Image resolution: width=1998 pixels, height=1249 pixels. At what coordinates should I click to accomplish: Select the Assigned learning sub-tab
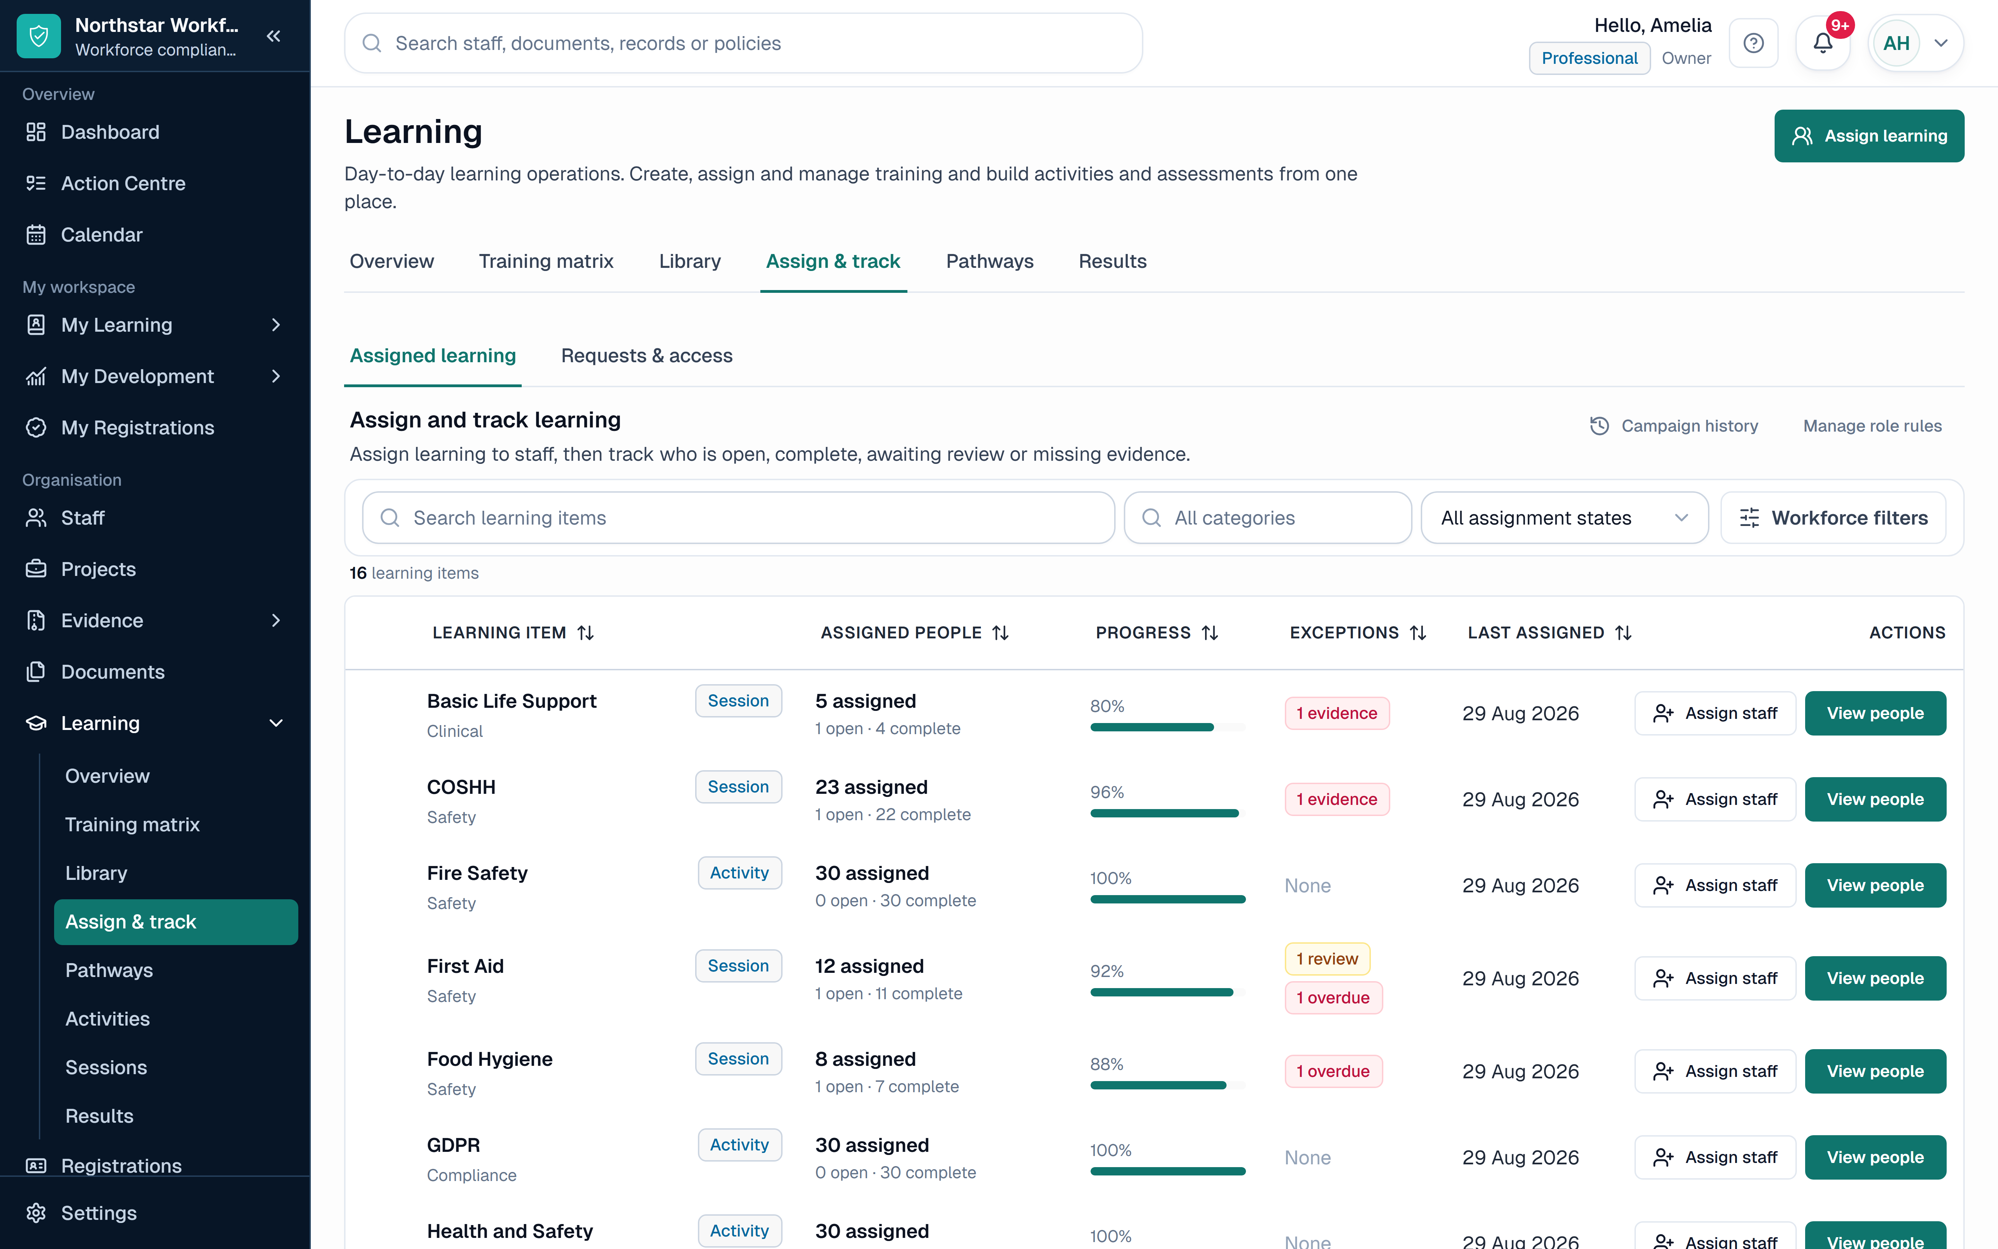point(433,355)
